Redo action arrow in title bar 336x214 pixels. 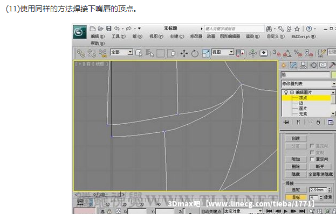click(x=129, y=28)
